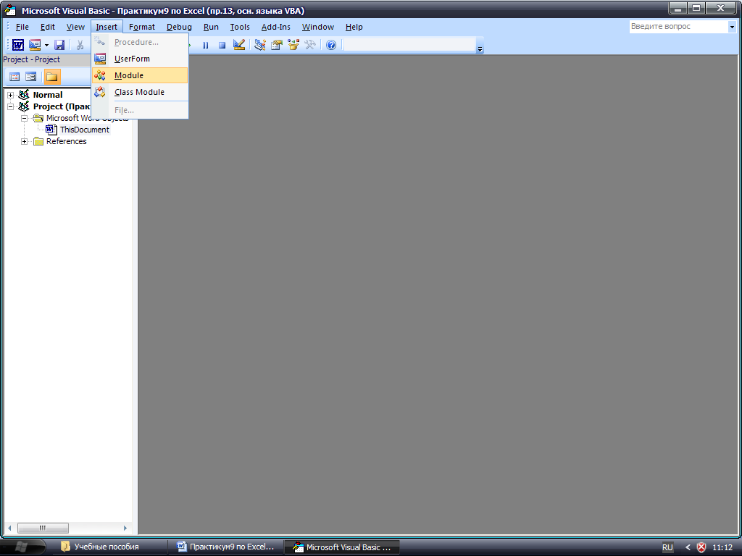Click the Project panel scroll left arrow
This screenshot has height=556, width=742.
pyautogui.click(x=9, y=528)
